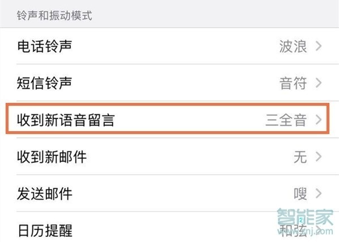Screen dimensions: 339x242
Task: Select the 无 new mail value
Action: 300,157
